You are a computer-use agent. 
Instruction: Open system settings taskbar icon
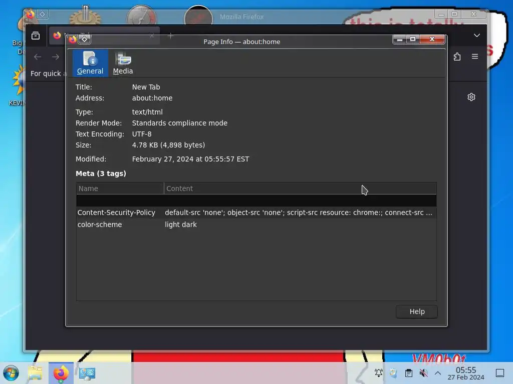[x=87, y=373]
